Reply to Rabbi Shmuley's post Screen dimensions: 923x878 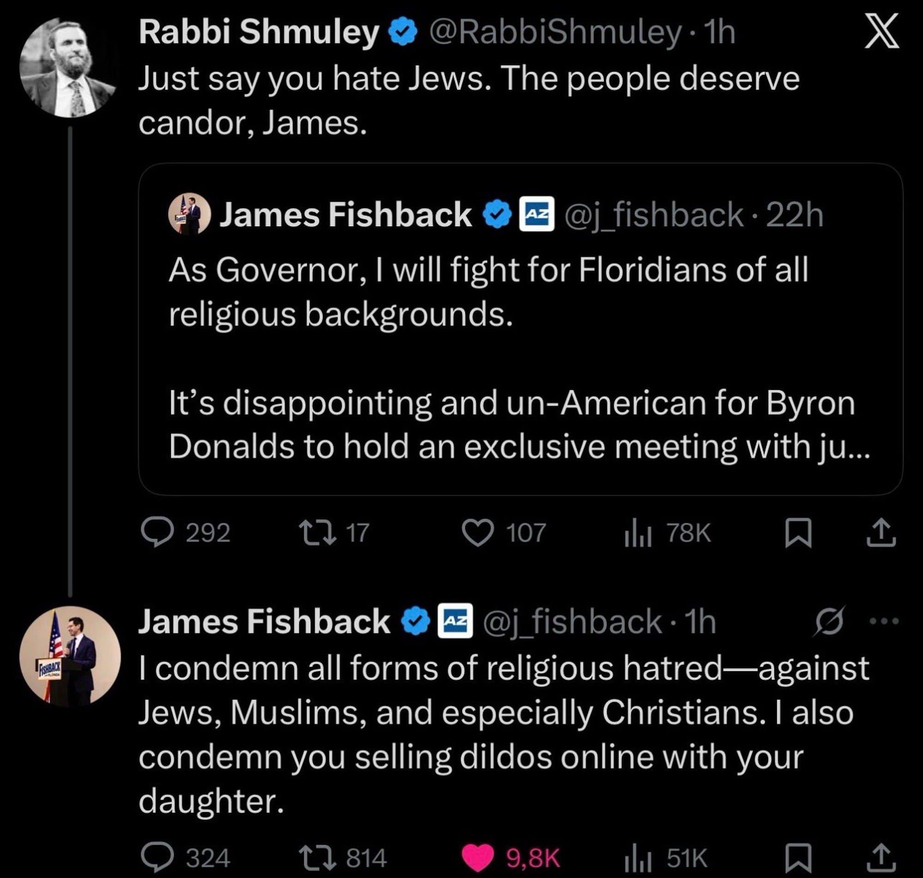click(158, 532)
